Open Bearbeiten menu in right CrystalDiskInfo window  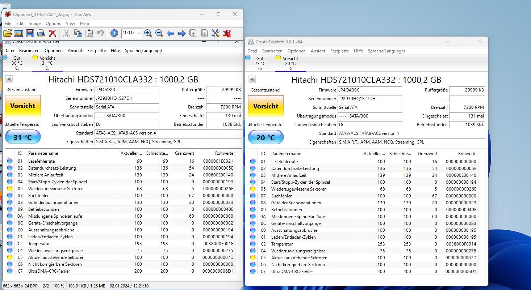click(x=272, y=51)
